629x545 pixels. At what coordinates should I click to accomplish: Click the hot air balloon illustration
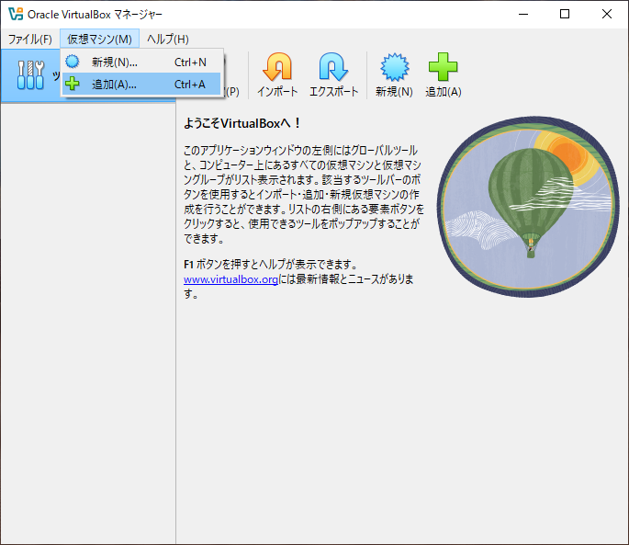(528, 207)
